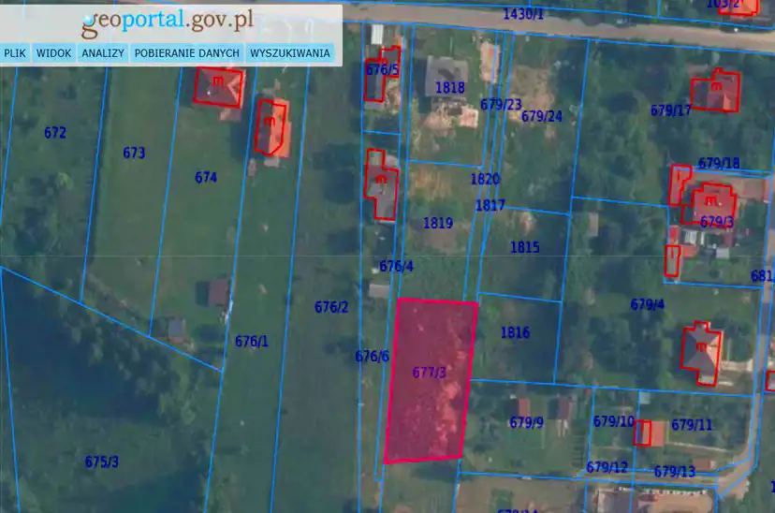Viewport: 775px width, 513px height.
Task: Open the WIDOK menu
Action: 53,53
